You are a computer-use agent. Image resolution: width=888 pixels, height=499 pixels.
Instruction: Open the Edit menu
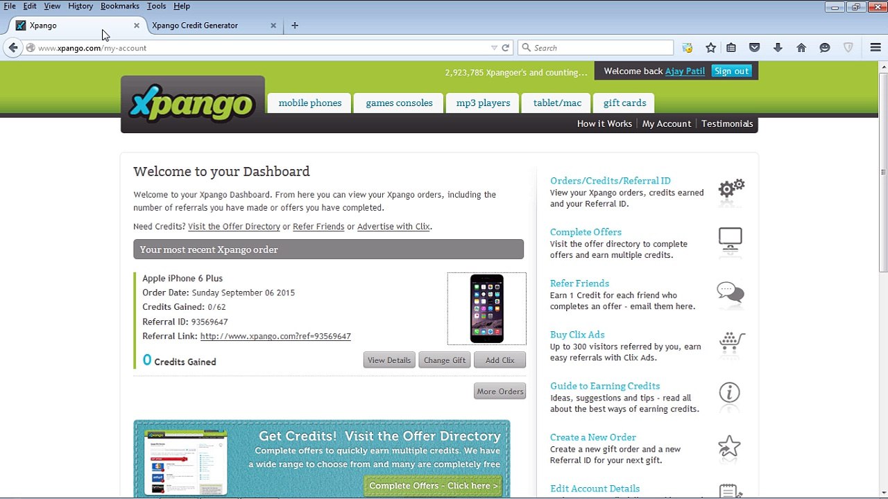click(30, 6)
